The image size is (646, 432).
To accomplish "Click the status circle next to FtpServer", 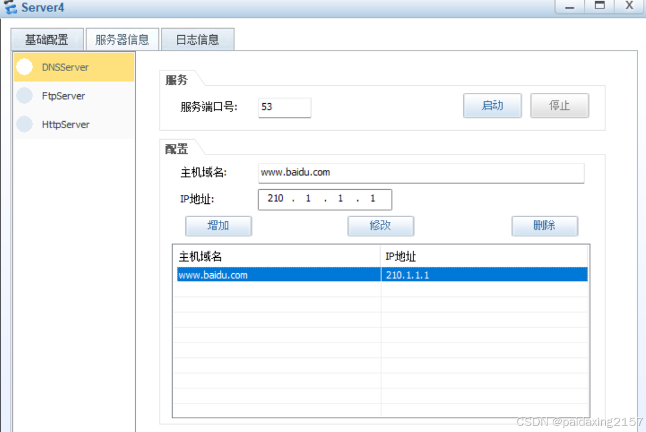I will (x=25, y=95).
